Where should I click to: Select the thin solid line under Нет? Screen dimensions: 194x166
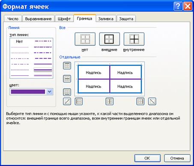20,47
